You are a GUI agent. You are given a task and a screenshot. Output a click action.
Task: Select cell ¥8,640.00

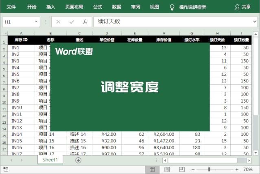[x=164, y=148]
